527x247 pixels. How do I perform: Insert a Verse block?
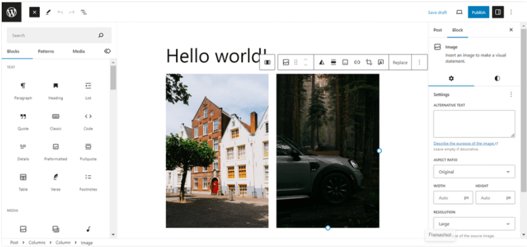[x=56, y=183]
